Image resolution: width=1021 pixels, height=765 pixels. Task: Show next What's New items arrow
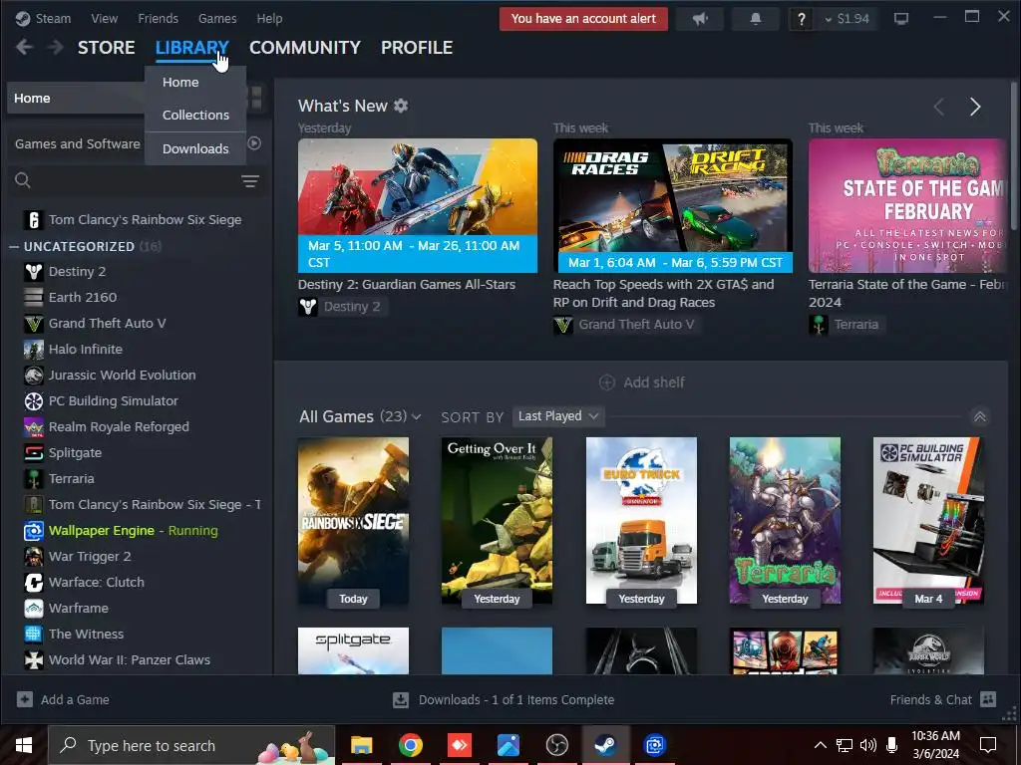pos(975,107)
